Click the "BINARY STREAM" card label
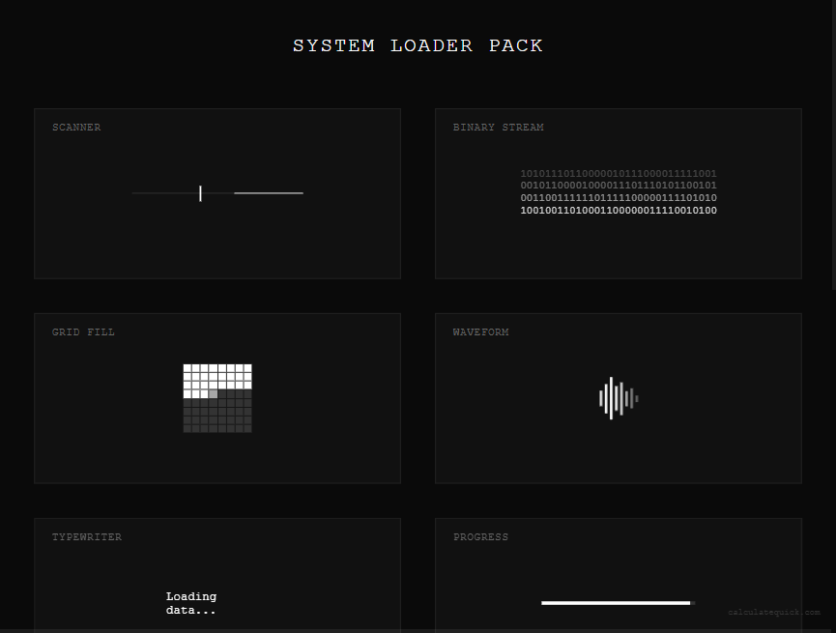 [x=499, y=128]
